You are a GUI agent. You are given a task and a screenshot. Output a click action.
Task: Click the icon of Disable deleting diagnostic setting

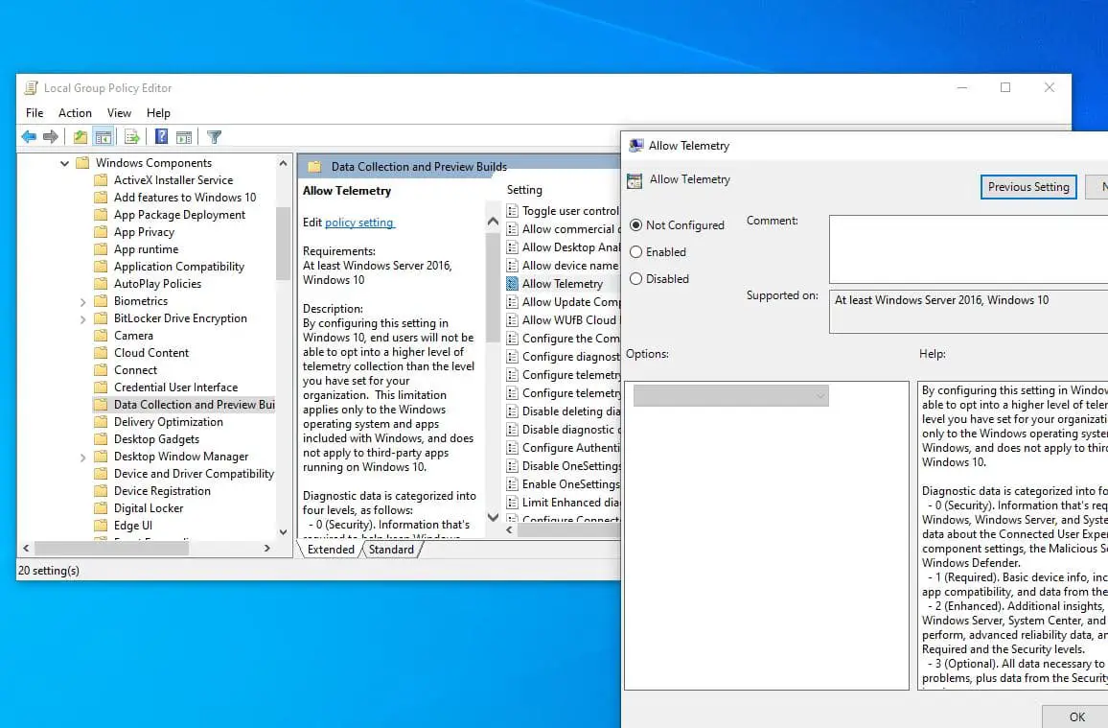pos(513,411)
